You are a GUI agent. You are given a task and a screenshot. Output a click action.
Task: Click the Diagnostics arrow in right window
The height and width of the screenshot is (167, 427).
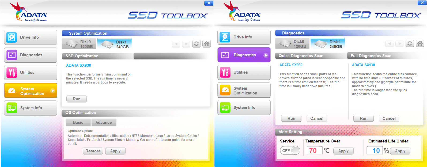(x=266, y=55)
